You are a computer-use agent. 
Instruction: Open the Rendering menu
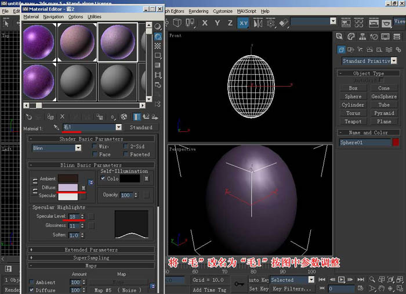click(x=198, y=11)
